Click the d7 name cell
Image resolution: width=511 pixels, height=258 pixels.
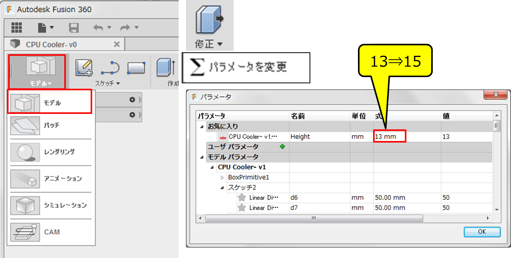pos(320,208)
